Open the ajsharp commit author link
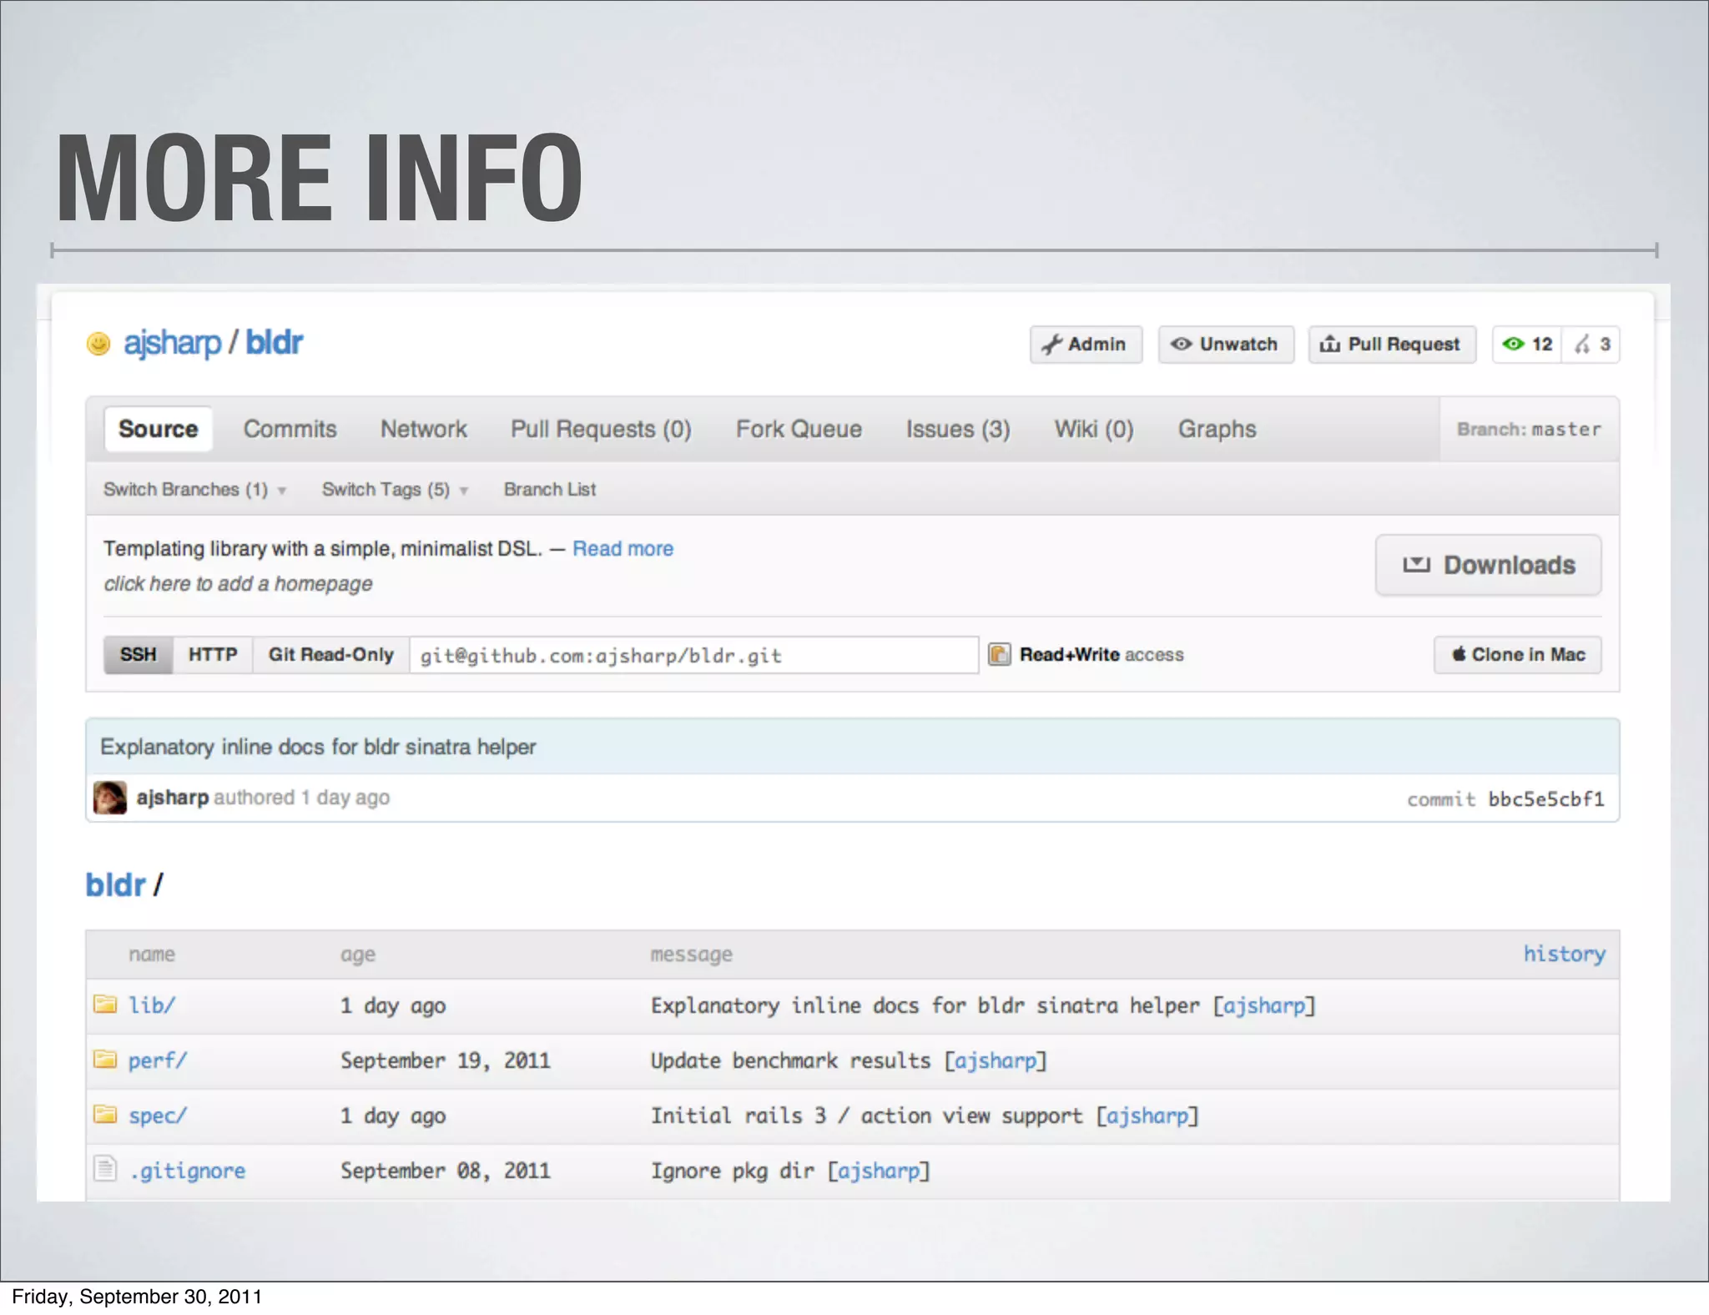The height and width of the screenshot is (1315, 1709). pyautogui.click(x=172, y=798)
